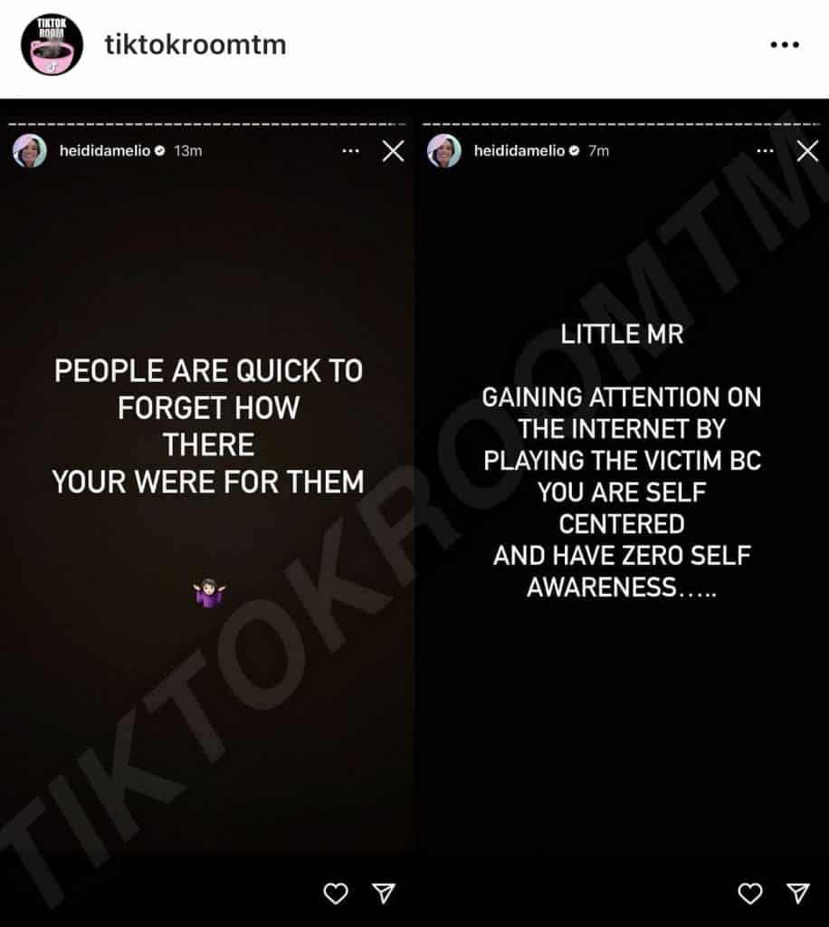Open the tiktokroomtm profile picture
Viewport: 829px width, 927px height.
pyautogui.click(x=52, y=44)
